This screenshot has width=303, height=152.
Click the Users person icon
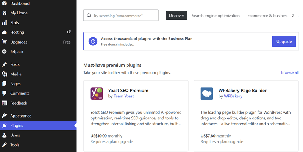4,135
